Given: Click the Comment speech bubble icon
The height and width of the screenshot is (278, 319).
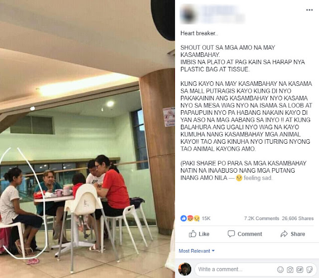Looking at the screenshot, I should pyautogui.click(x=231, y=234).
